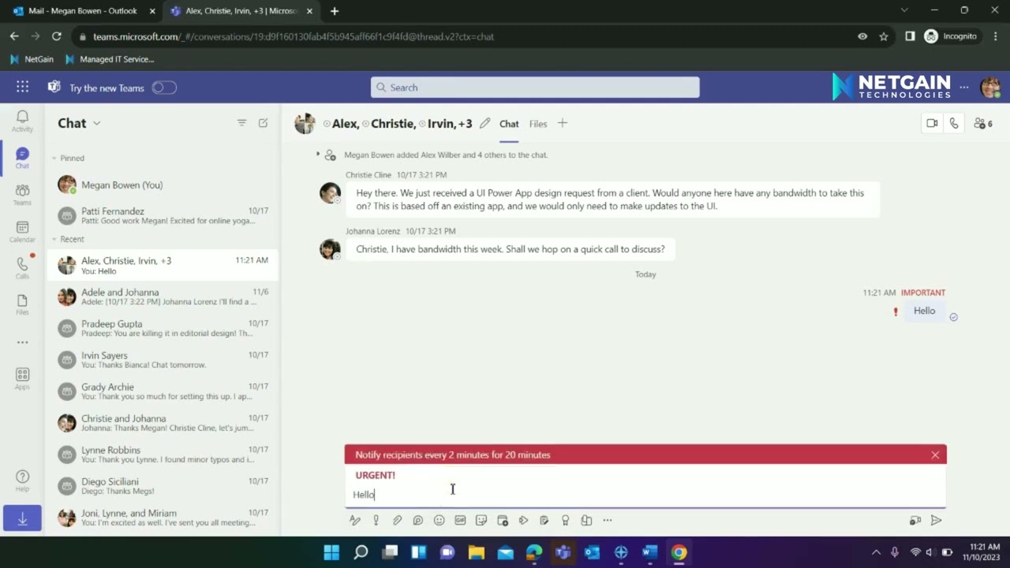Open Settings and more ellipsis in header

[x=964, y=88]
